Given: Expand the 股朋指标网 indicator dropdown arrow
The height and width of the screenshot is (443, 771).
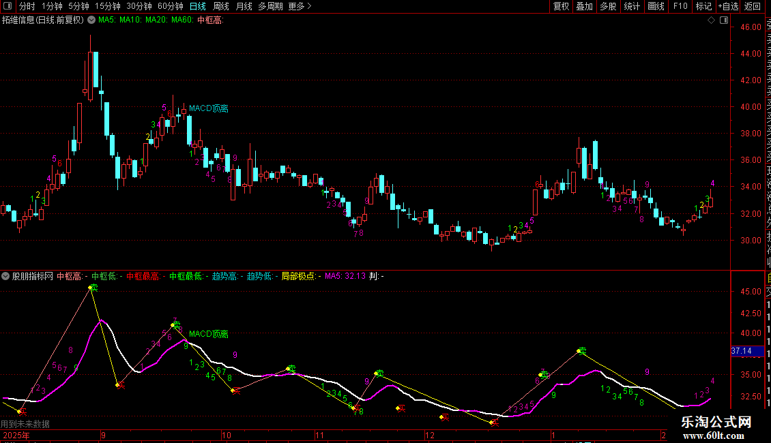Looking at the screenshot, I should pos(6,277).
